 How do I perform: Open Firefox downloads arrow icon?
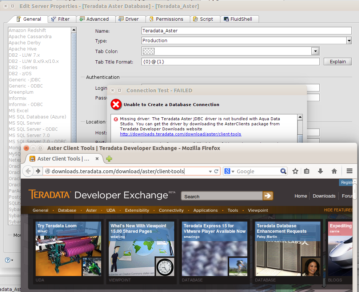[320, 171]
